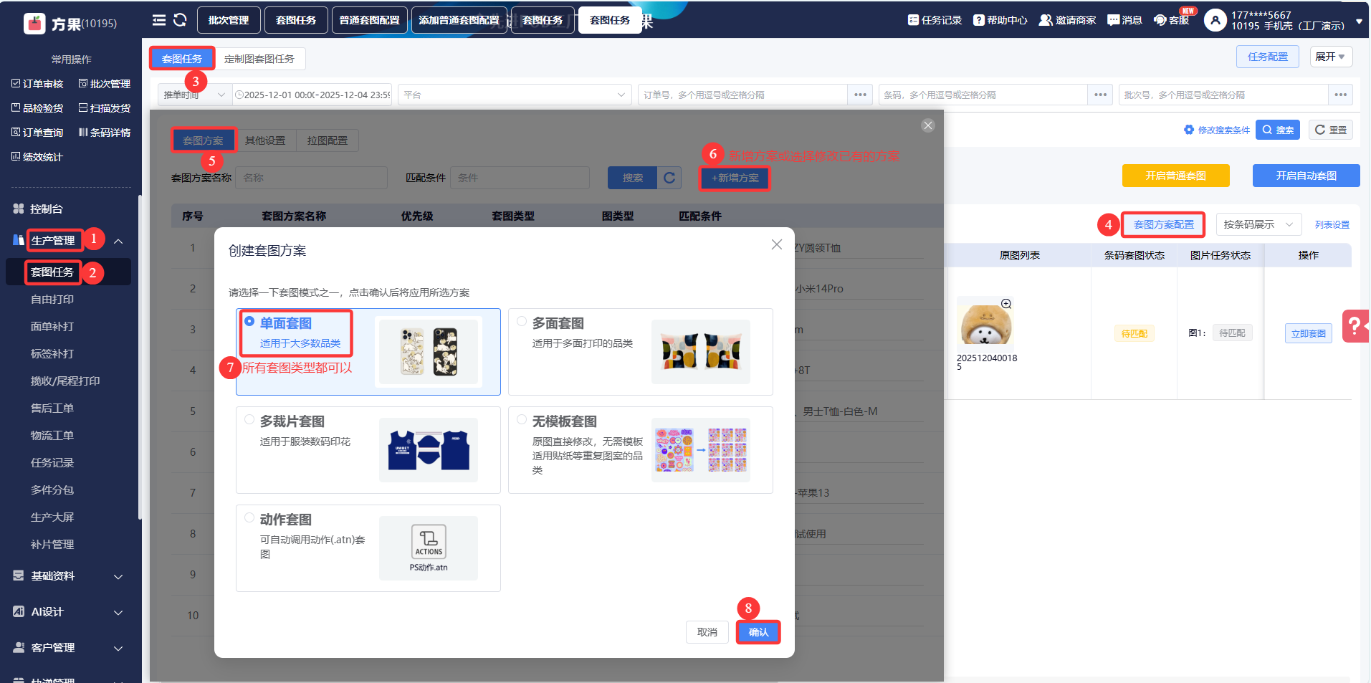The width and height of the screenshot is (1371, 683).
Task: Click the 开启自动套图 button
Action: point(1306,176)
